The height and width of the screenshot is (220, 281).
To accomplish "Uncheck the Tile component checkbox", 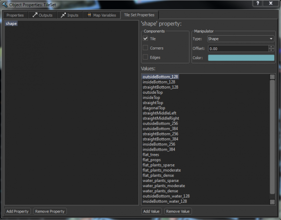I will (145, 38).
